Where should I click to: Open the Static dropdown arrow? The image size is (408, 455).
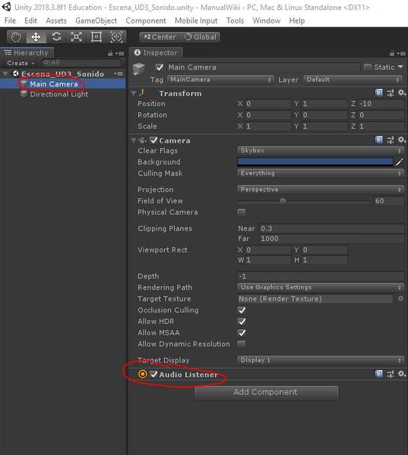pyautogui.click(x=400, y=67)
